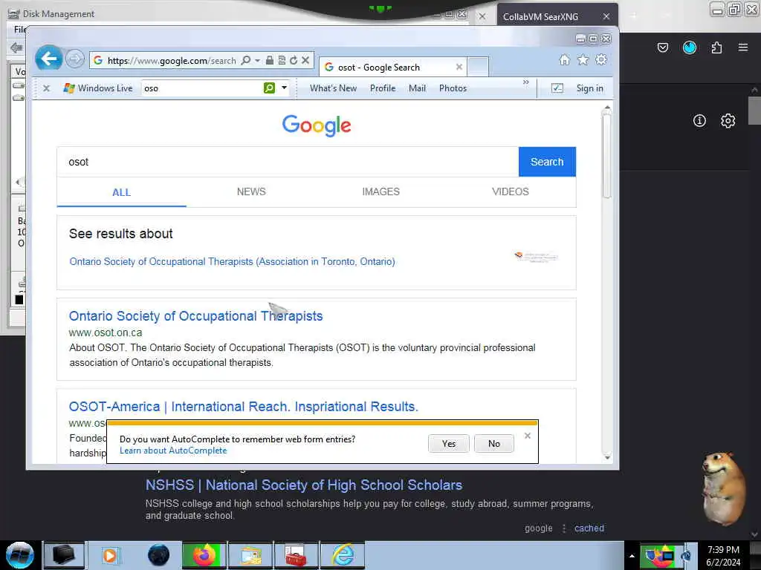Open the address bar autocomplete dropdown arrow
This screenshot has height=570, width=761.
tap(257, 60)
